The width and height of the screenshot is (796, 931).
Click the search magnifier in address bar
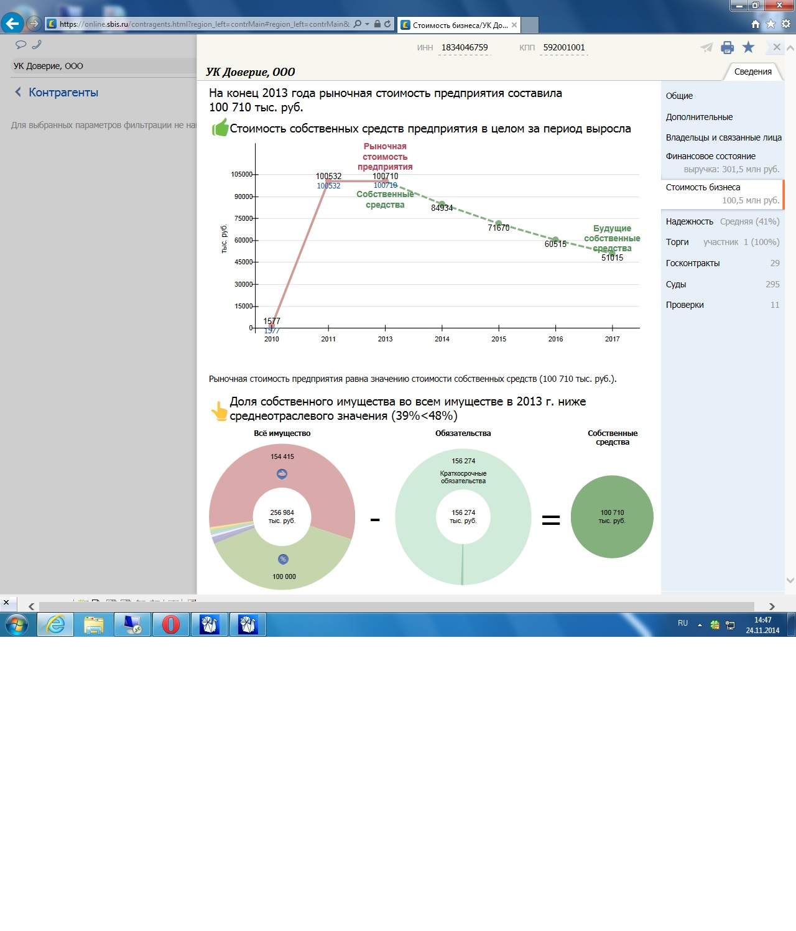click(x=357, y=24)
